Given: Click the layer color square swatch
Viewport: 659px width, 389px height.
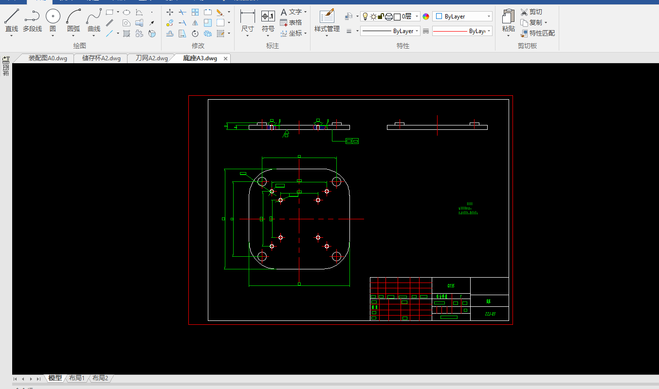Looking at the screenshot, I should tap(397, 16).
